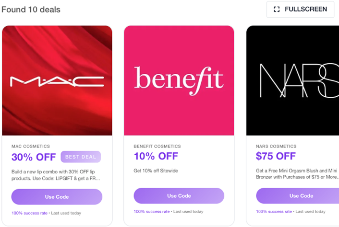
Task: Click the BEST DEAL badge
Action: (81, 157)
